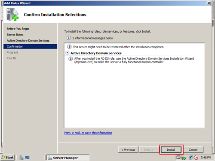Click the Install button

[171, 150]
